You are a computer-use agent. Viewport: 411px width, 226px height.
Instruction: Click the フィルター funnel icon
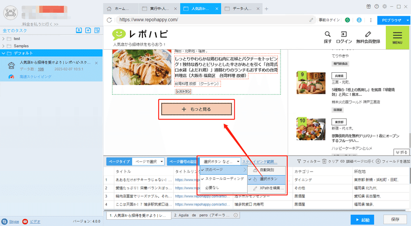pyautogui.click(x=299, y=161)
